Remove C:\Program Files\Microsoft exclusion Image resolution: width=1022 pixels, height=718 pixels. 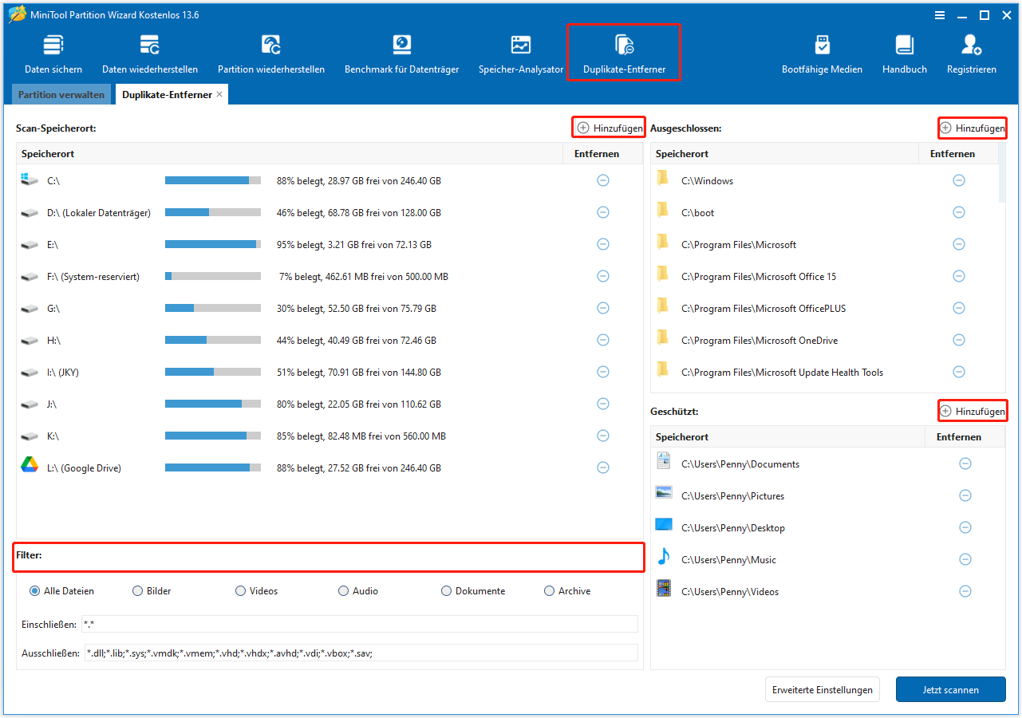(x=959, y=244)
